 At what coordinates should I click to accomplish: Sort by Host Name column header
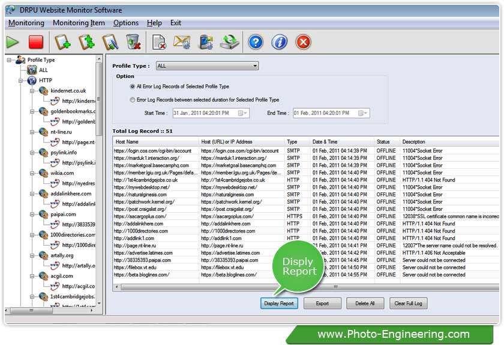[155, 142]
